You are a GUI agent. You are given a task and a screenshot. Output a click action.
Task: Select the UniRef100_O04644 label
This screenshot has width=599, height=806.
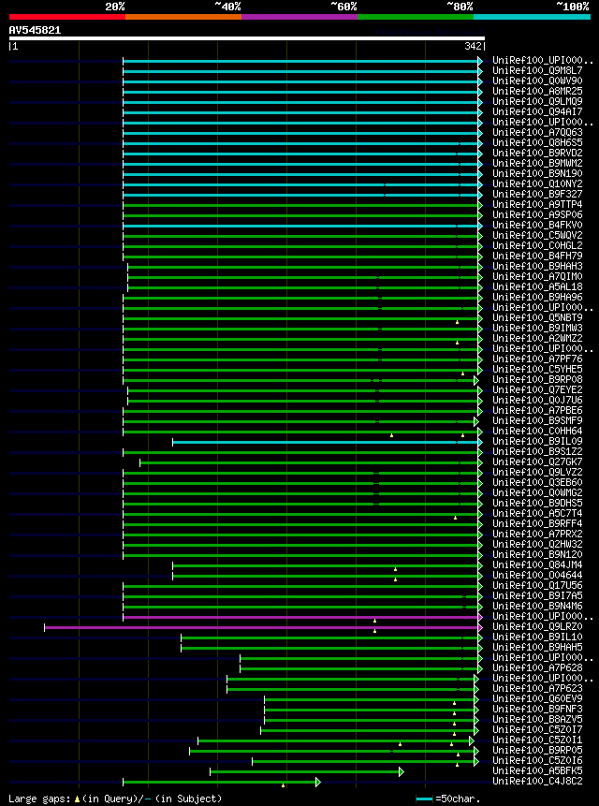(x=537, y=575)
